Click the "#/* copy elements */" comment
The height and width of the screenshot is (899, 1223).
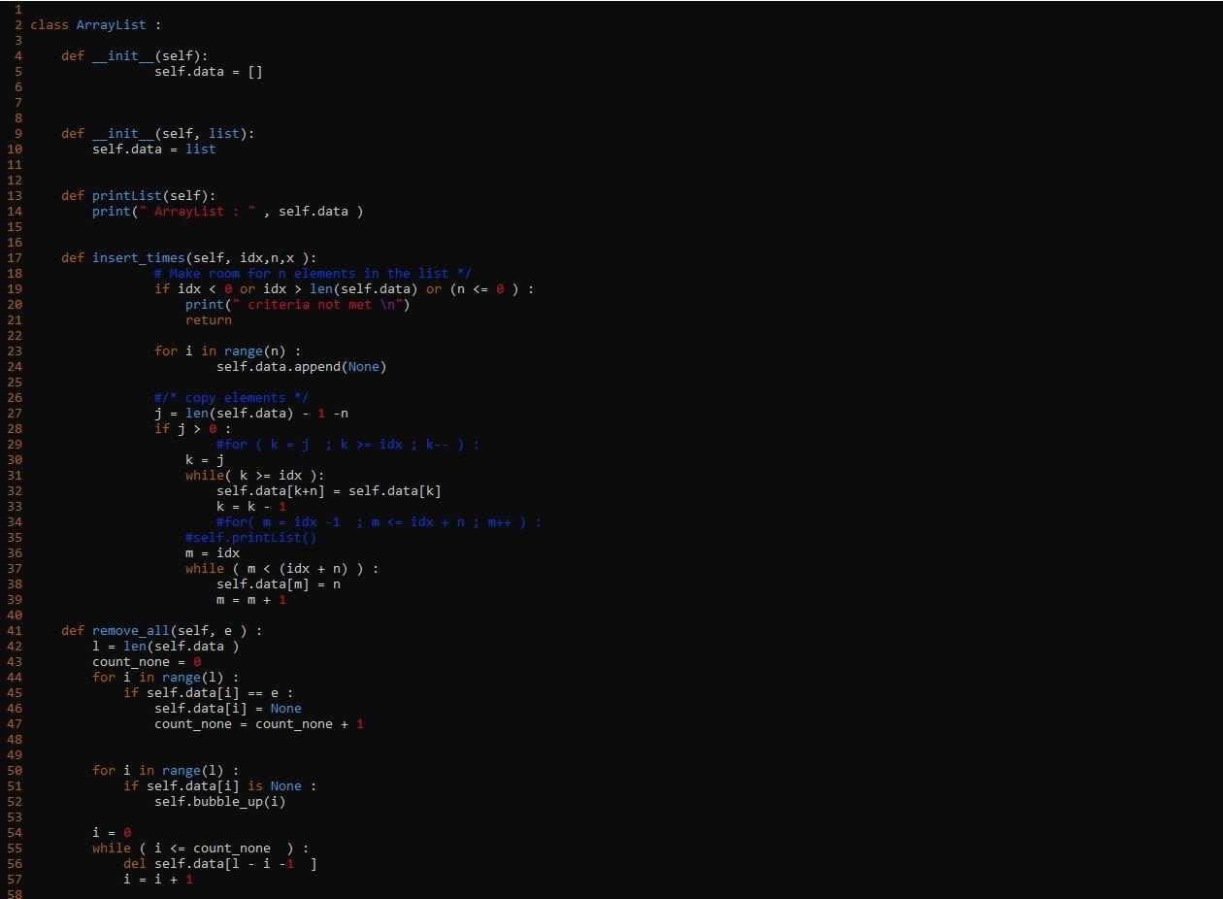232,398
